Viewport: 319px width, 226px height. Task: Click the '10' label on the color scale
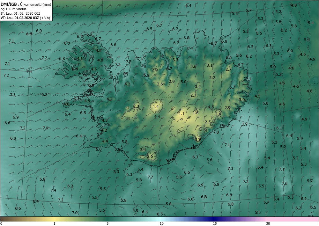pos(161,223)
